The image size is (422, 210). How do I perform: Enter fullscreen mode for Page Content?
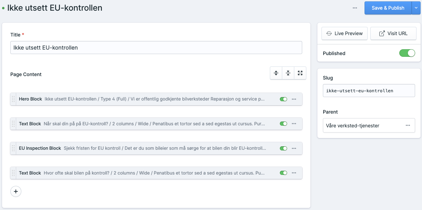(300, 73)
